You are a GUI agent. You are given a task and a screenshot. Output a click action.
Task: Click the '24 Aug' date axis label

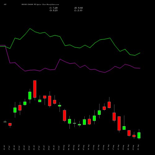click(138, 147)
